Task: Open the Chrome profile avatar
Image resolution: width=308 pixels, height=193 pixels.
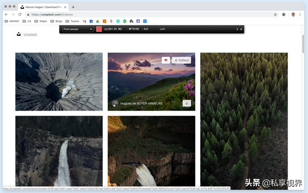Action: tap(293, 15)
